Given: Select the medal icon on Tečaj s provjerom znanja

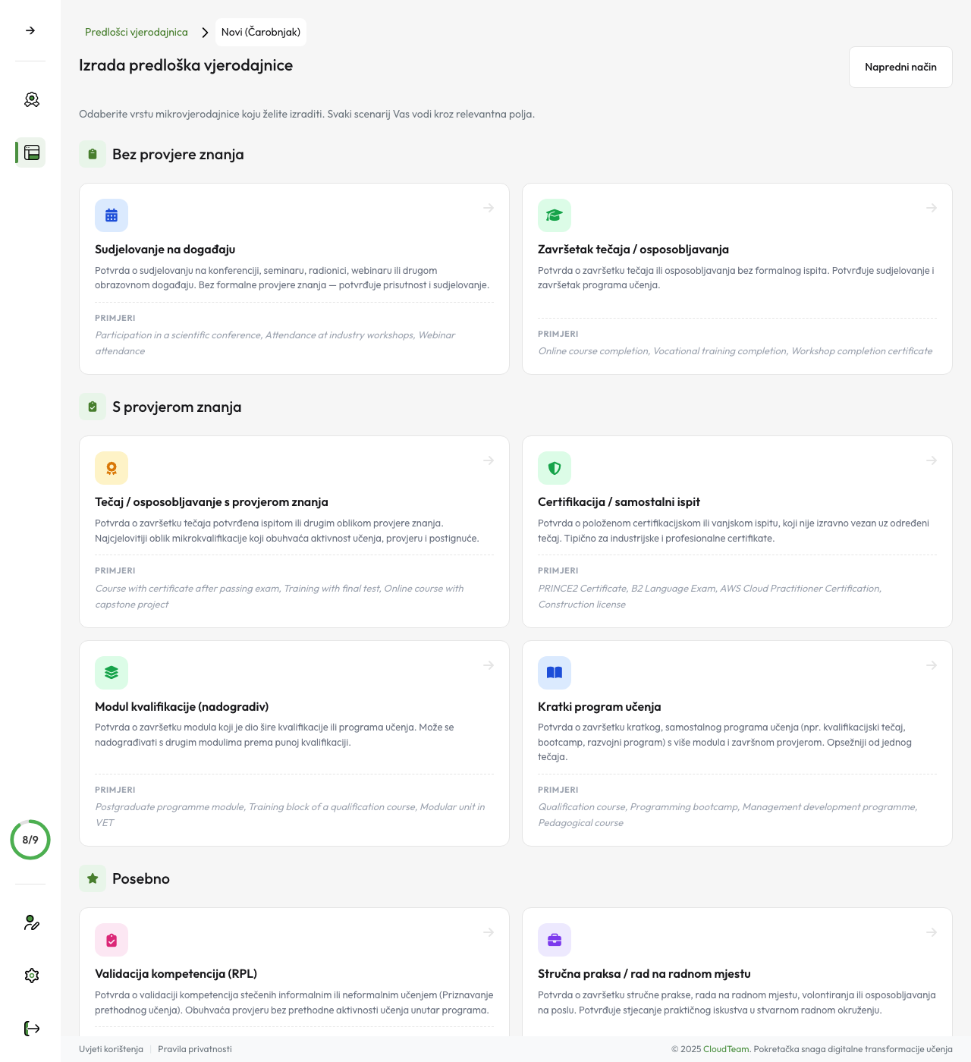Looking at the screenshot, I should coord(112,467).
